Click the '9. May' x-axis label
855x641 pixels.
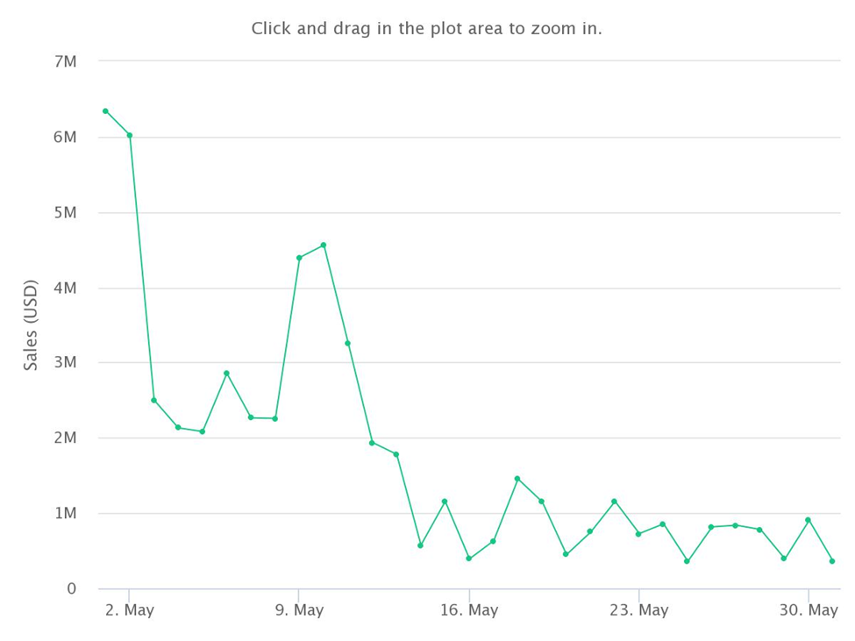click(x=299, y=610)
